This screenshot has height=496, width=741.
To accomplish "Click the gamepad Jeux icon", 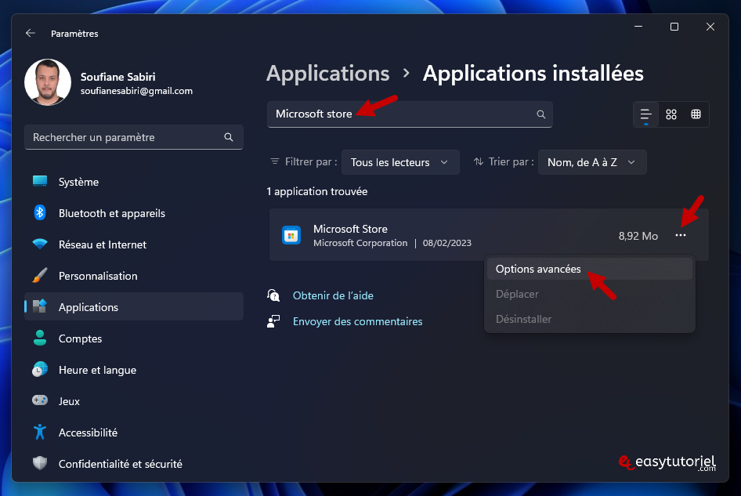I will (x=40, y=400).
